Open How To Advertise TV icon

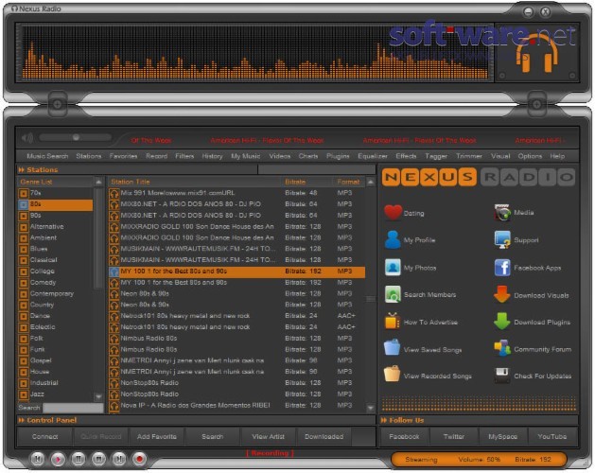coord(393,321)
